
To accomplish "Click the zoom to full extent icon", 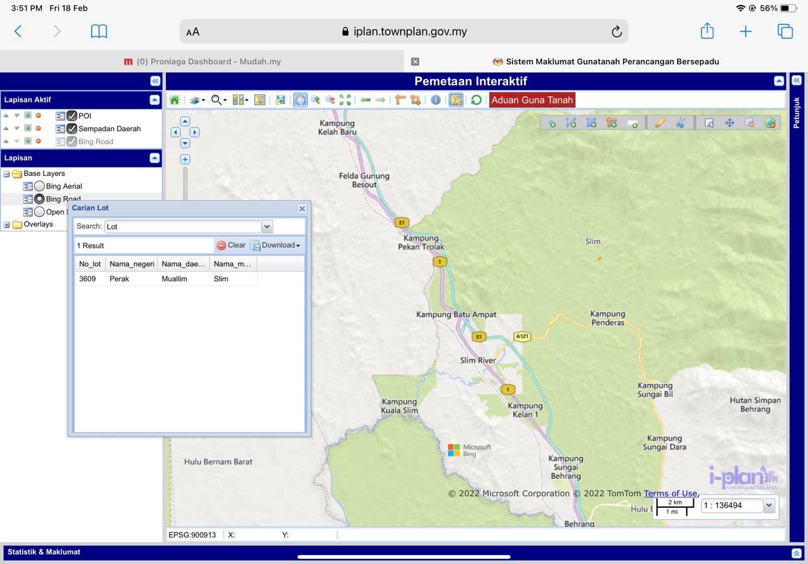I will tap(345, 100).
